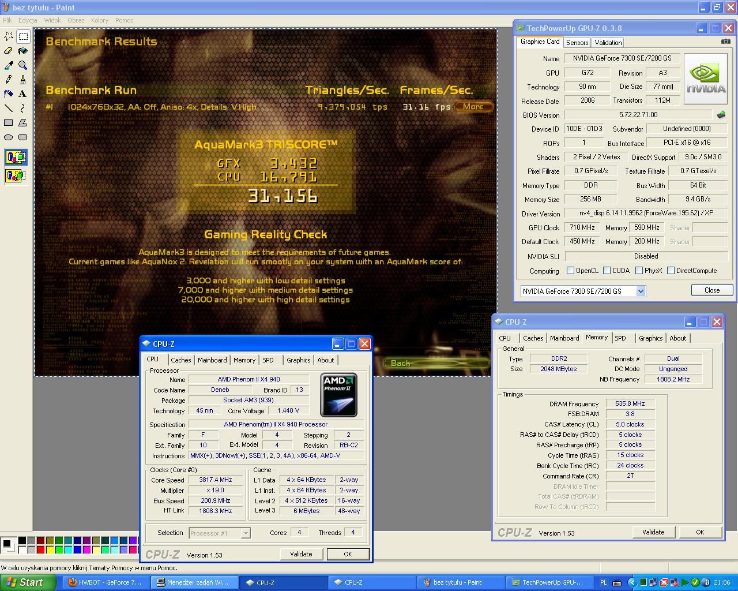Switch to the Validation tab in GPU-Z
The image size is (738, 591).
click(x=608, y=43)
